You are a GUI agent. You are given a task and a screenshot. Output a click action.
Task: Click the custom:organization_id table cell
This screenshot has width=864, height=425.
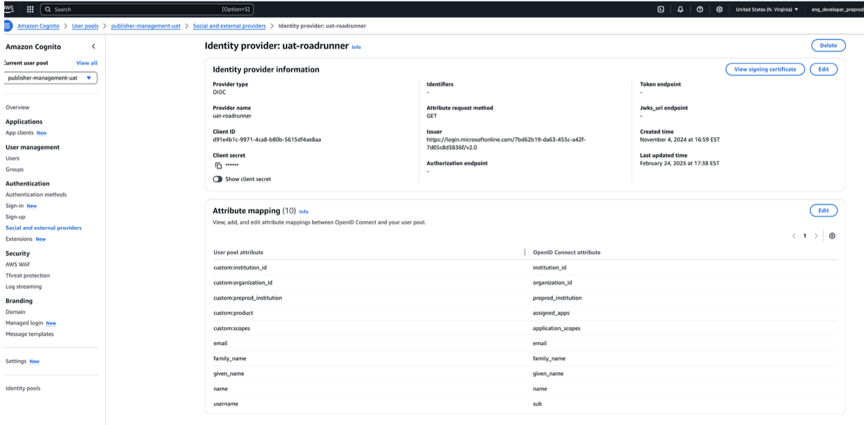243,283
